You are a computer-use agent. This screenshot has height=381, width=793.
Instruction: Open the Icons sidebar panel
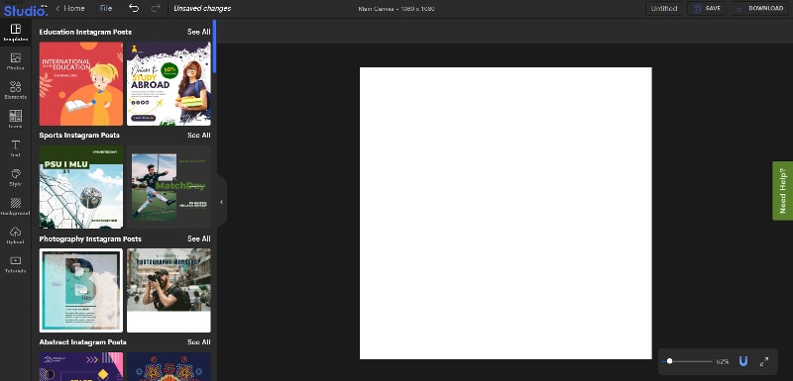click(16, 119)
